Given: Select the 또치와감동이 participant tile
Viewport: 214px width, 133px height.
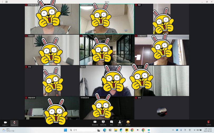Looking at the screenshot, I should 107,108.
